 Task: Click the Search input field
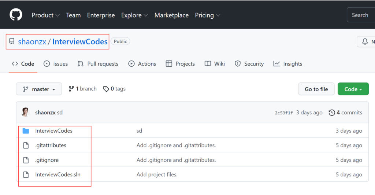click(x=361, y=15)
